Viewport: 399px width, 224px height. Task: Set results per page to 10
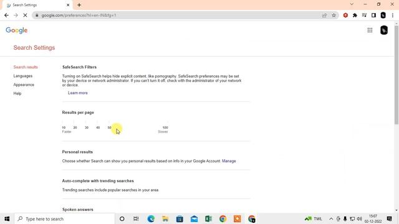[64, 127]
